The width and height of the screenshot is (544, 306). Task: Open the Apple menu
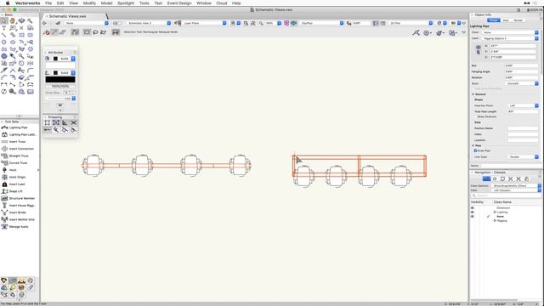8,3
